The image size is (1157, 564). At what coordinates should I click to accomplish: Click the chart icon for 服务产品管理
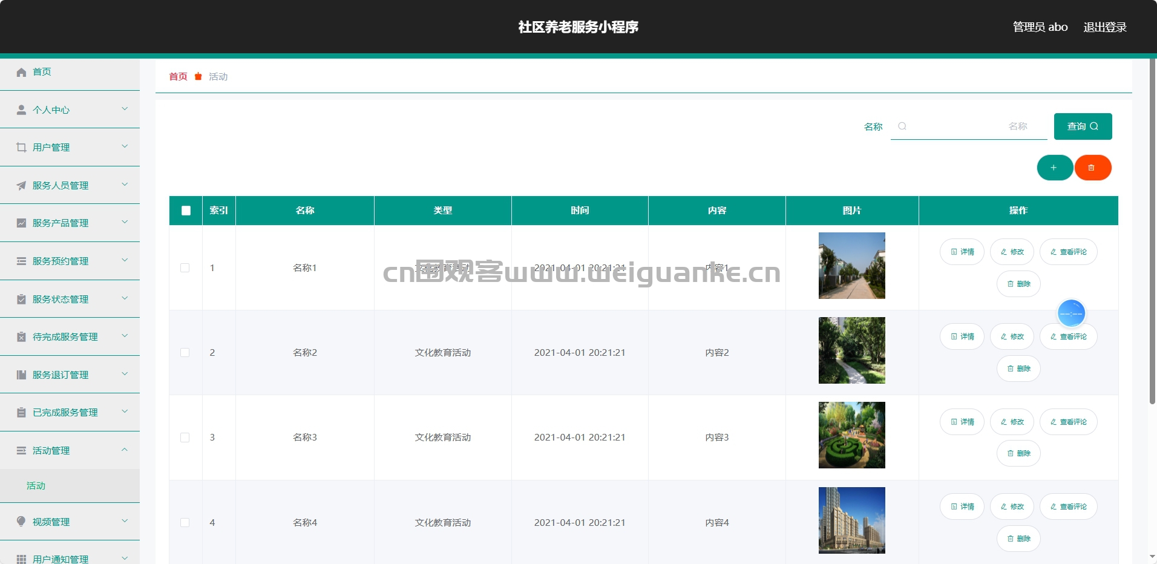point(21,223)
